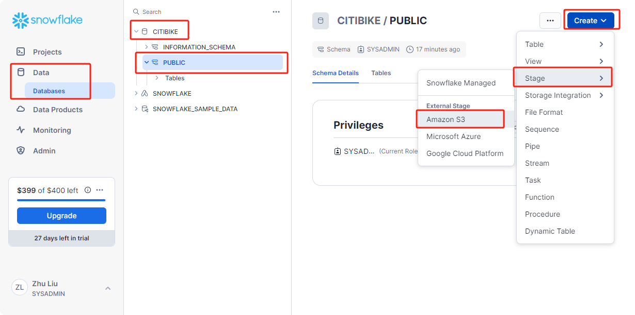Click the Data Products cloud icon
635x315 pixels.
[21, 110]
